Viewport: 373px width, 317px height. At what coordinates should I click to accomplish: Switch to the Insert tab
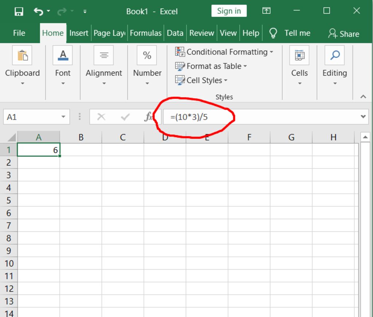(x=79, y=33)
